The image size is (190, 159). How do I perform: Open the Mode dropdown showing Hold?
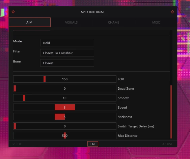click(x=67, y=43)
